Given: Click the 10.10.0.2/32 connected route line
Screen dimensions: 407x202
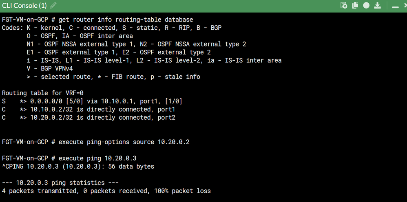Looking at the screenshot, I should (x=82, y=109).
